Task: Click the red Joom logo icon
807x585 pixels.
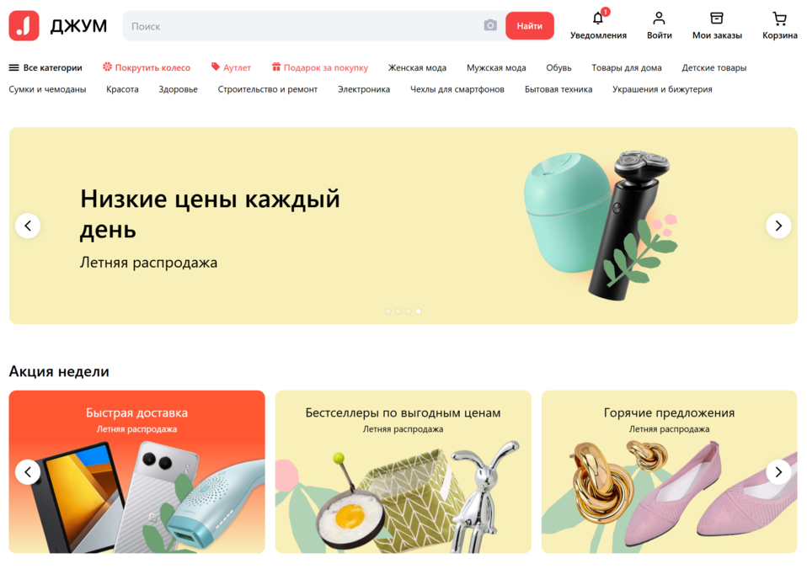Action: tap(24, 25)
